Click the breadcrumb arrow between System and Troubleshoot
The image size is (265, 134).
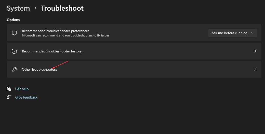pyautogui.click(x=35, y=8)
